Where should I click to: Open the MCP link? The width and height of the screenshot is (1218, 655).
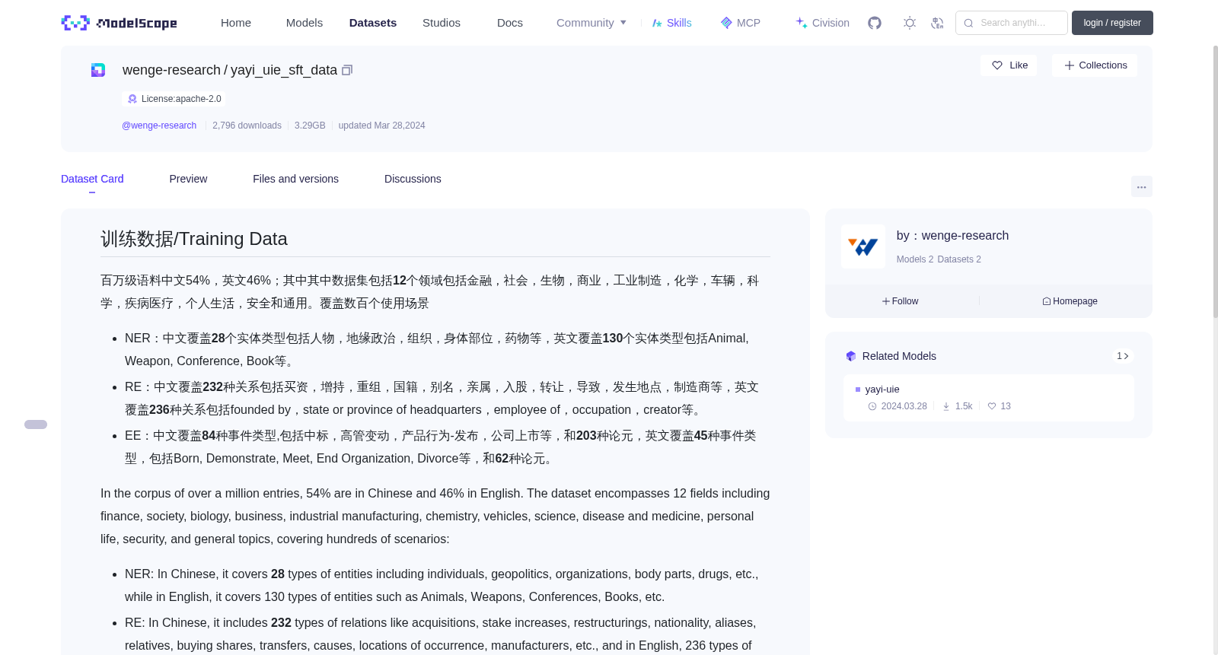(741, 23)
